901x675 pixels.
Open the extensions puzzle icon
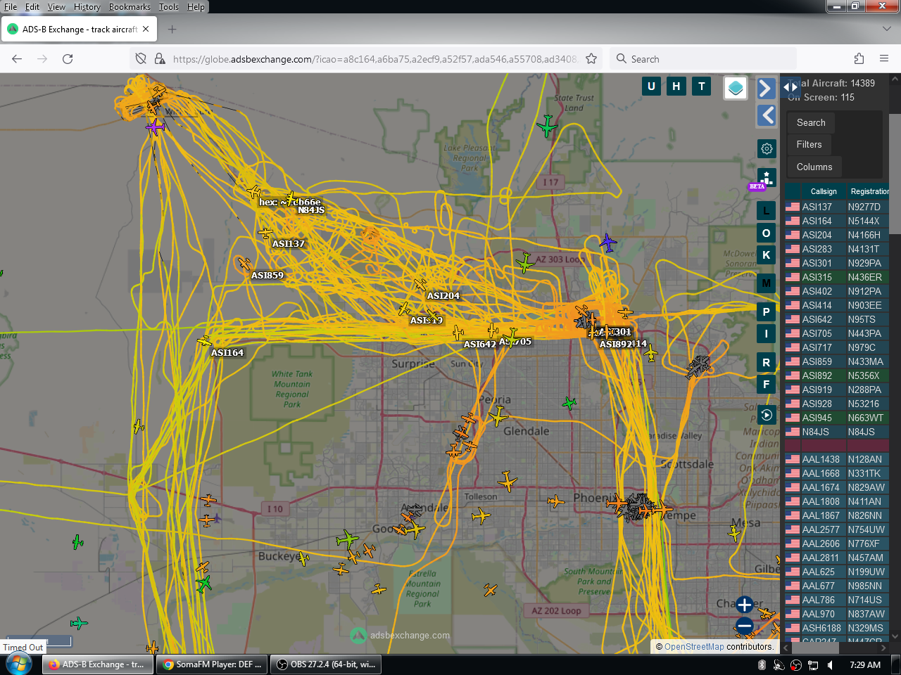(859, 59)
